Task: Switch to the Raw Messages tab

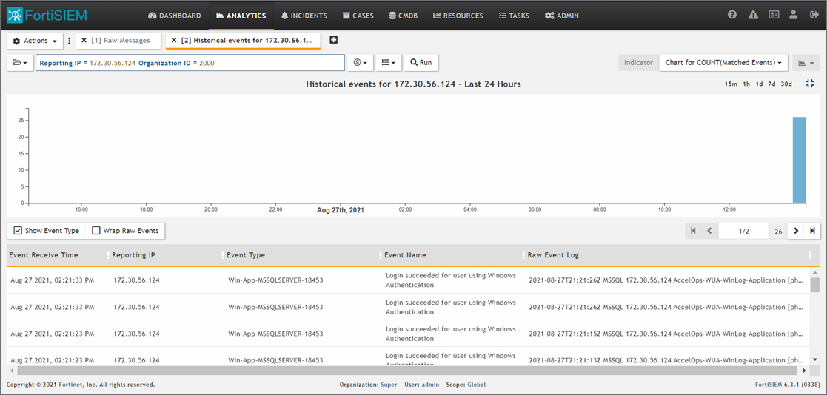Action: (x=121, y=40)
